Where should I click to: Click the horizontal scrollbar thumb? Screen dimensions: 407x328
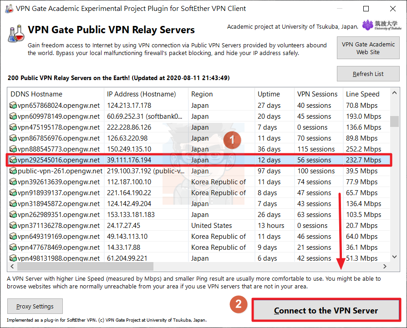coord(86,266)
